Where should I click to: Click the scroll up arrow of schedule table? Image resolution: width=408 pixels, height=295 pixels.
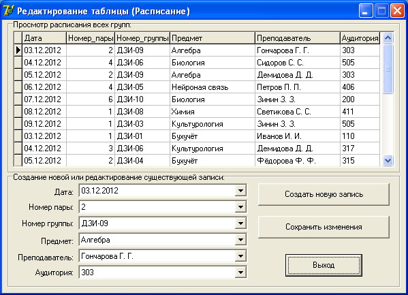pos(388,38)
